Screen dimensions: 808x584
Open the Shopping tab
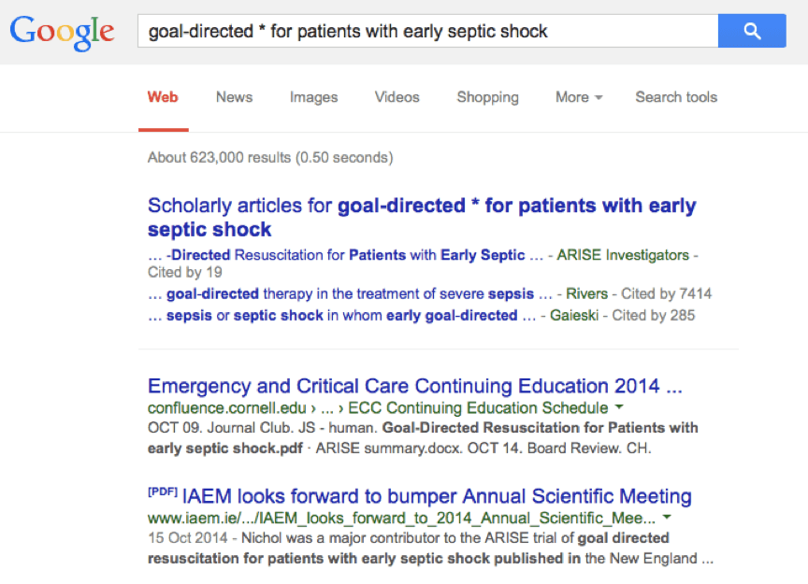(x=487, y=97)
